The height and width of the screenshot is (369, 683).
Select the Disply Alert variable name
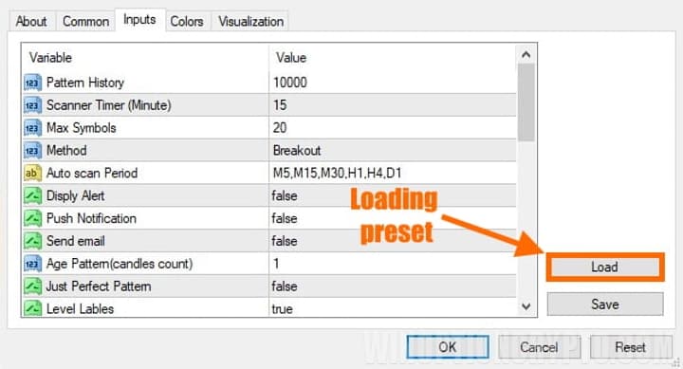pyautogui.click(x=76, y=195)
